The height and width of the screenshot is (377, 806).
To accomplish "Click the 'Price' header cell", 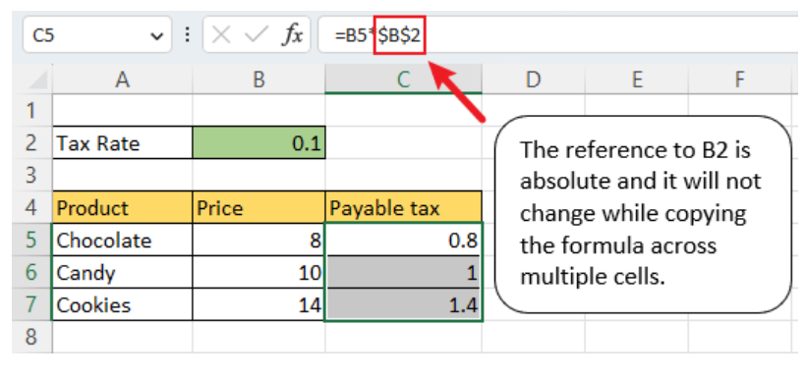I will click(x=259, y=207).
